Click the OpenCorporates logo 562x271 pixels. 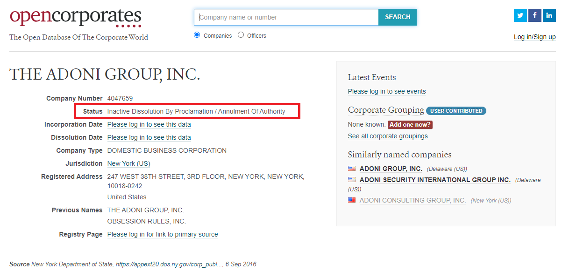(76, 17)
